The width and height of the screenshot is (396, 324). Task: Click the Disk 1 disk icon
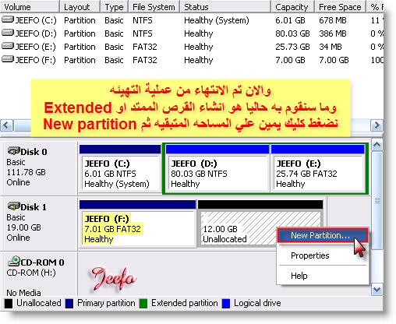[x=13, y=206]
